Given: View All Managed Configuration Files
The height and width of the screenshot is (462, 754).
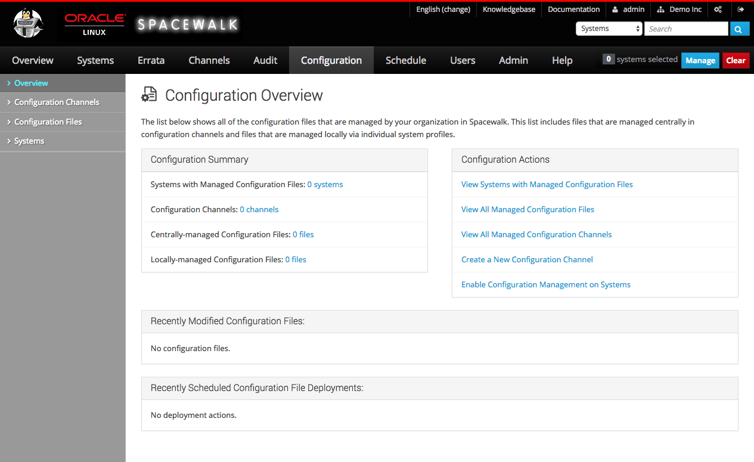Looking at the screenshot, I should pos(528,209).
